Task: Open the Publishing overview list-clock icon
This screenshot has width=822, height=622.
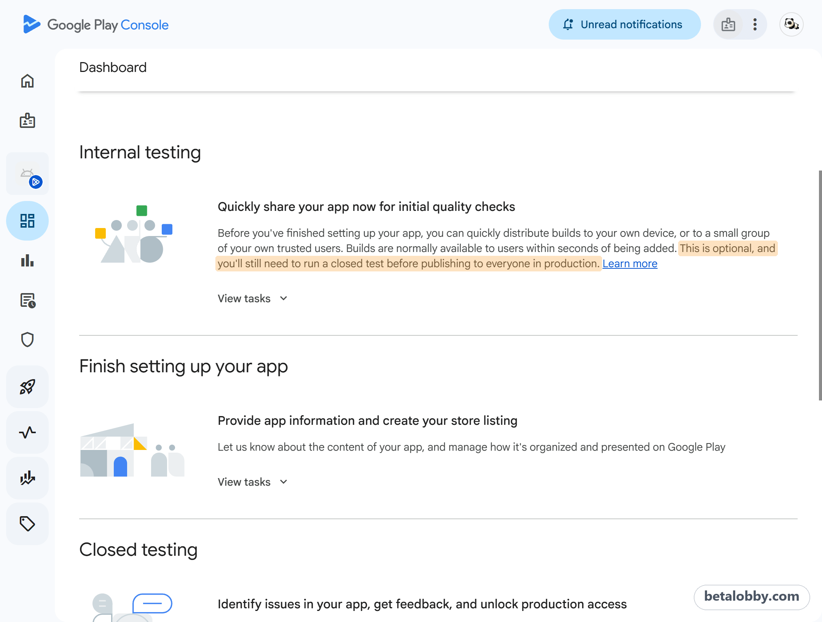Action: point(27,300)
